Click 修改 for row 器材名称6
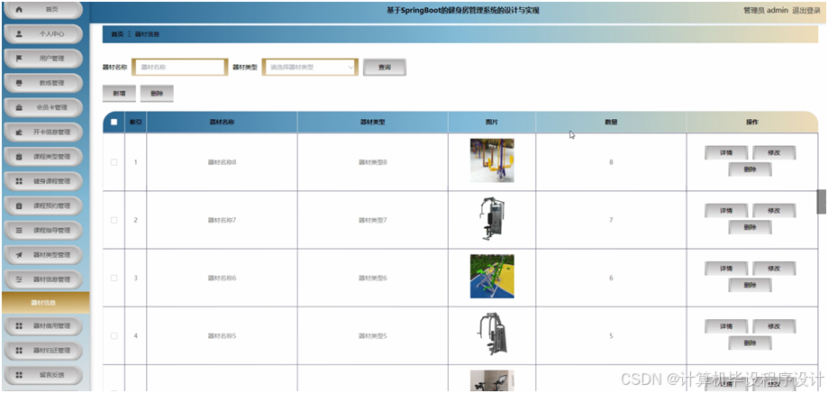The height and width of the screenshot is (393, 828). pos(774,269)
